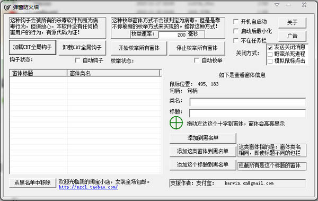Screen dimensions: 318x201
Task: Click the 标题 input field
Action: coord(248,113)
